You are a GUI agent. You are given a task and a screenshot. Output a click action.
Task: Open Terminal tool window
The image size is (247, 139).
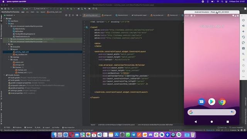coord(28,127)
